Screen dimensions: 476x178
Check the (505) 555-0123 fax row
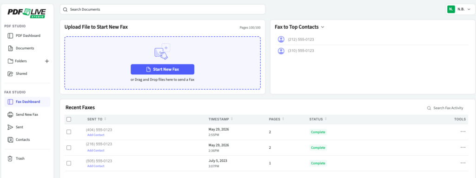tap(69, 163)
